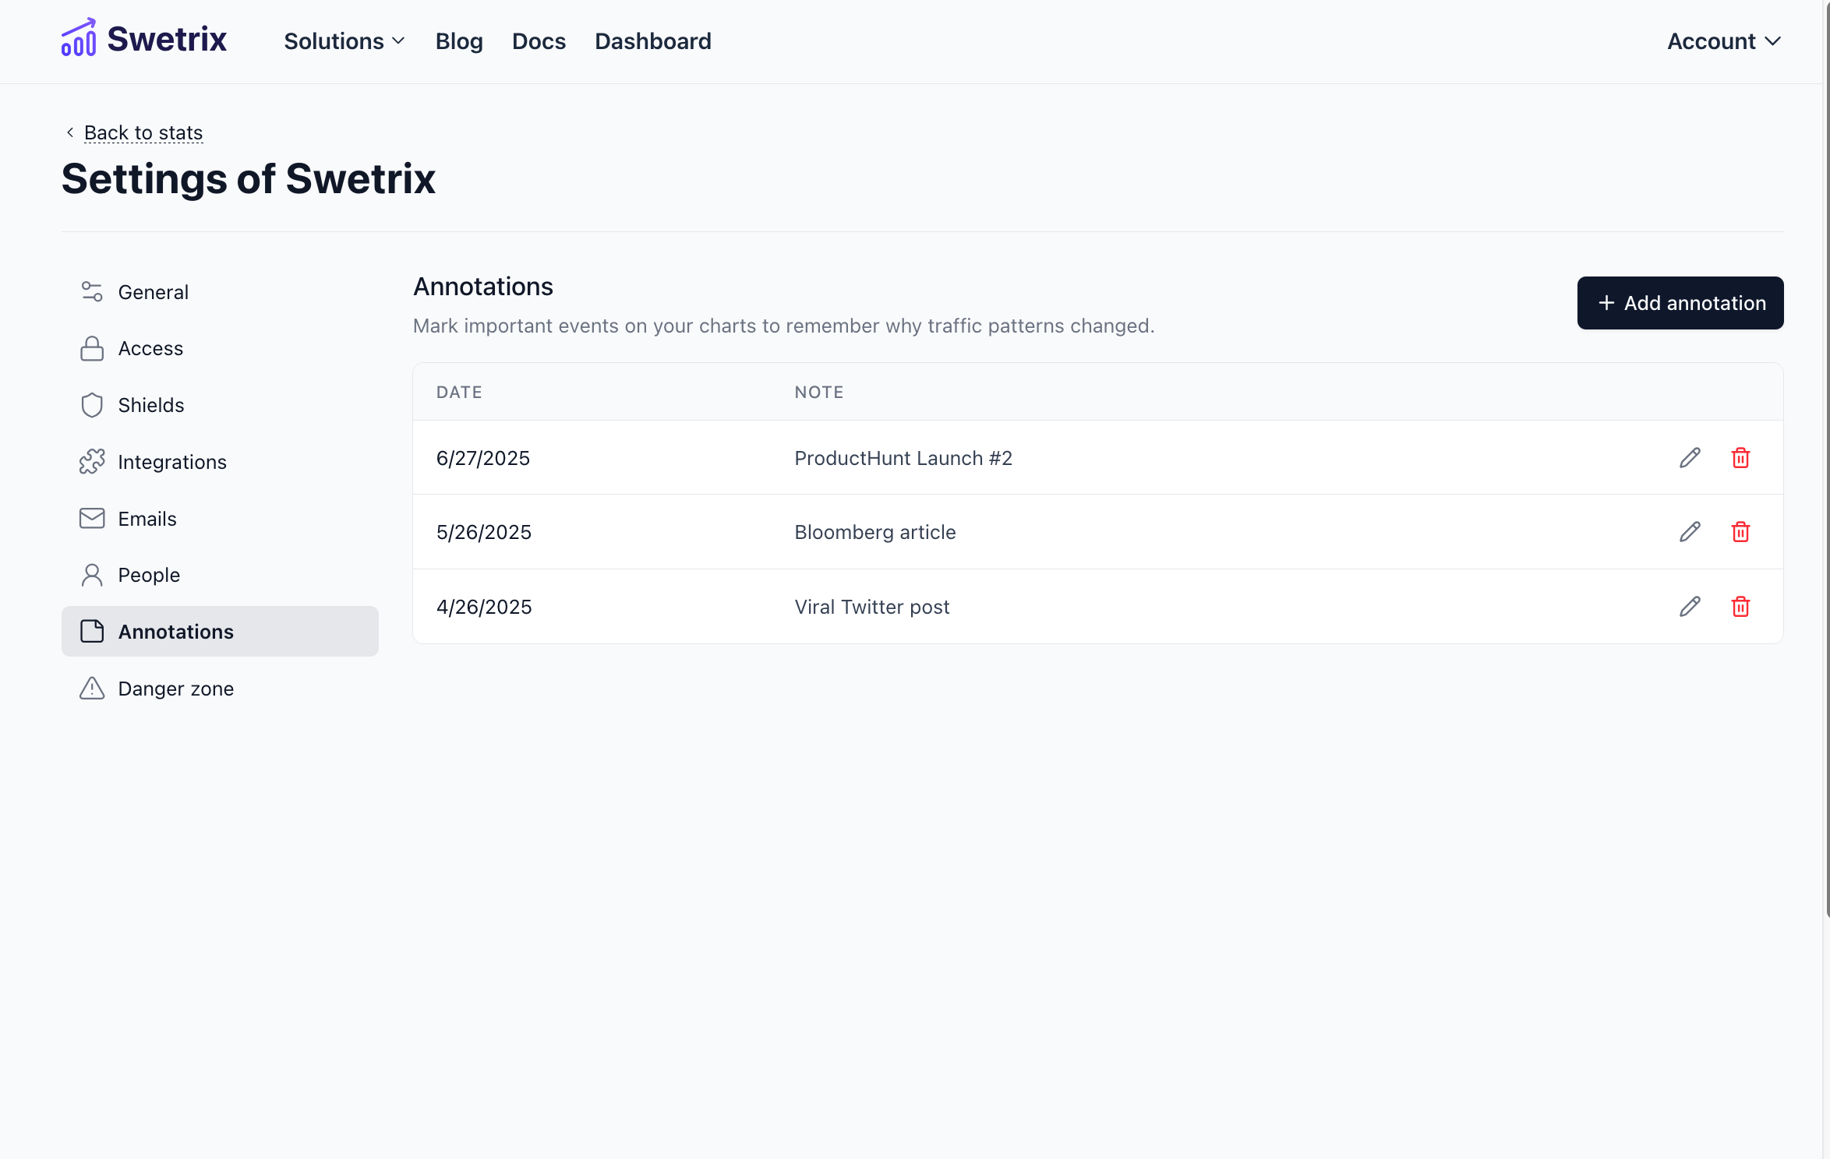
Task: Select the Shields settings icon
Action: pyautogui.click(x=92, y=405)
